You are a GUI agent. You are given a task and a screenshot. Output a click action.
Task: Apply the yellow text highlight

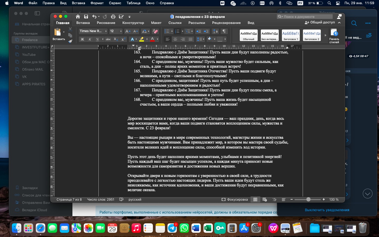click(142, 39)
